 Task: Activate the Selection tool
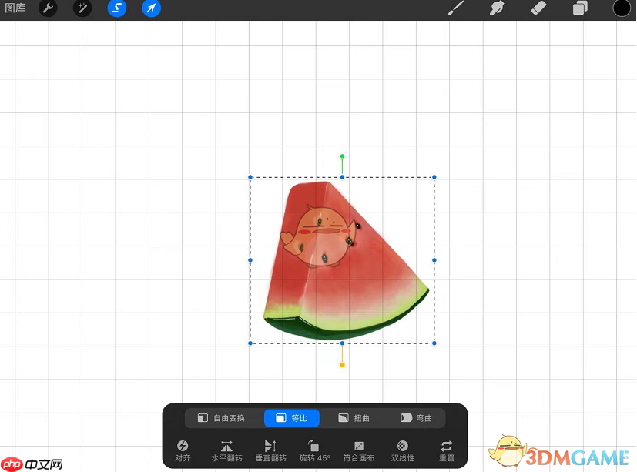click(x=116, y=8)
